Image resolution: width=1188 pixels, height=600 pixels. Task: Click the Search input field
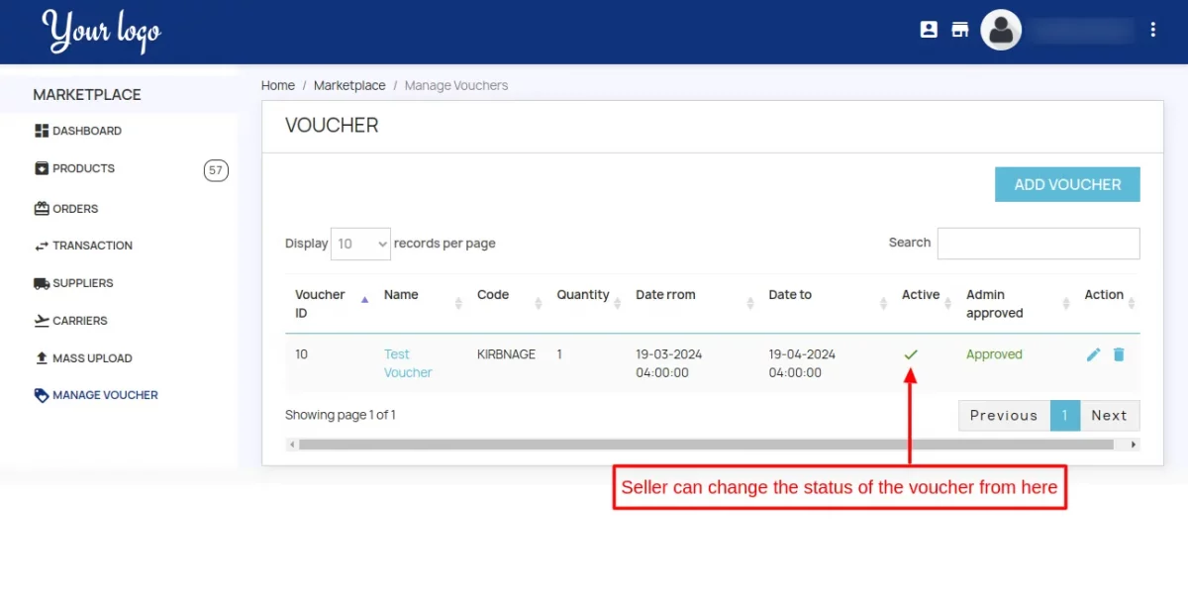point(1038,244)
